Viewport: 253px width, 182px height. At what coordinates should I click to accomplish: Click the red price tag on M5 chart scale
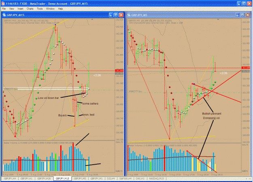245,68
